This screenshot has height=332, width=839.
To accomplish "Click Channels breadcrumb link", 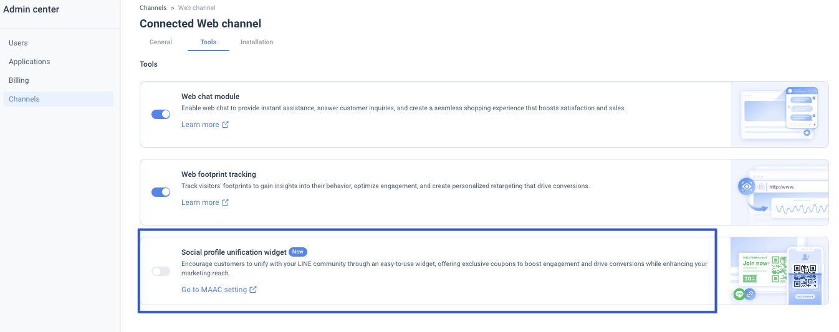I will coord(153,8).
